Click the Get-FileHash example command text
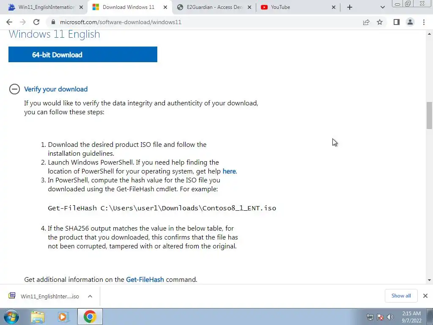433x325 pixels. click(162, 208)
